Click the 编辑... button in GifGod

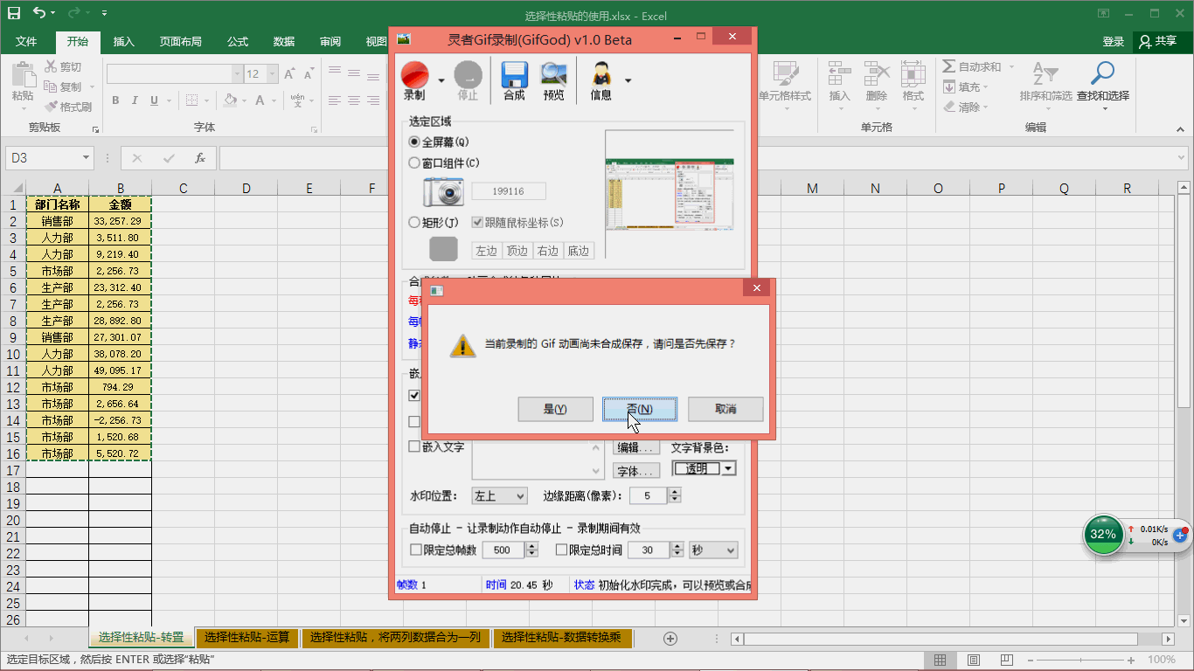pyautogui.click(x=636, y=447)
